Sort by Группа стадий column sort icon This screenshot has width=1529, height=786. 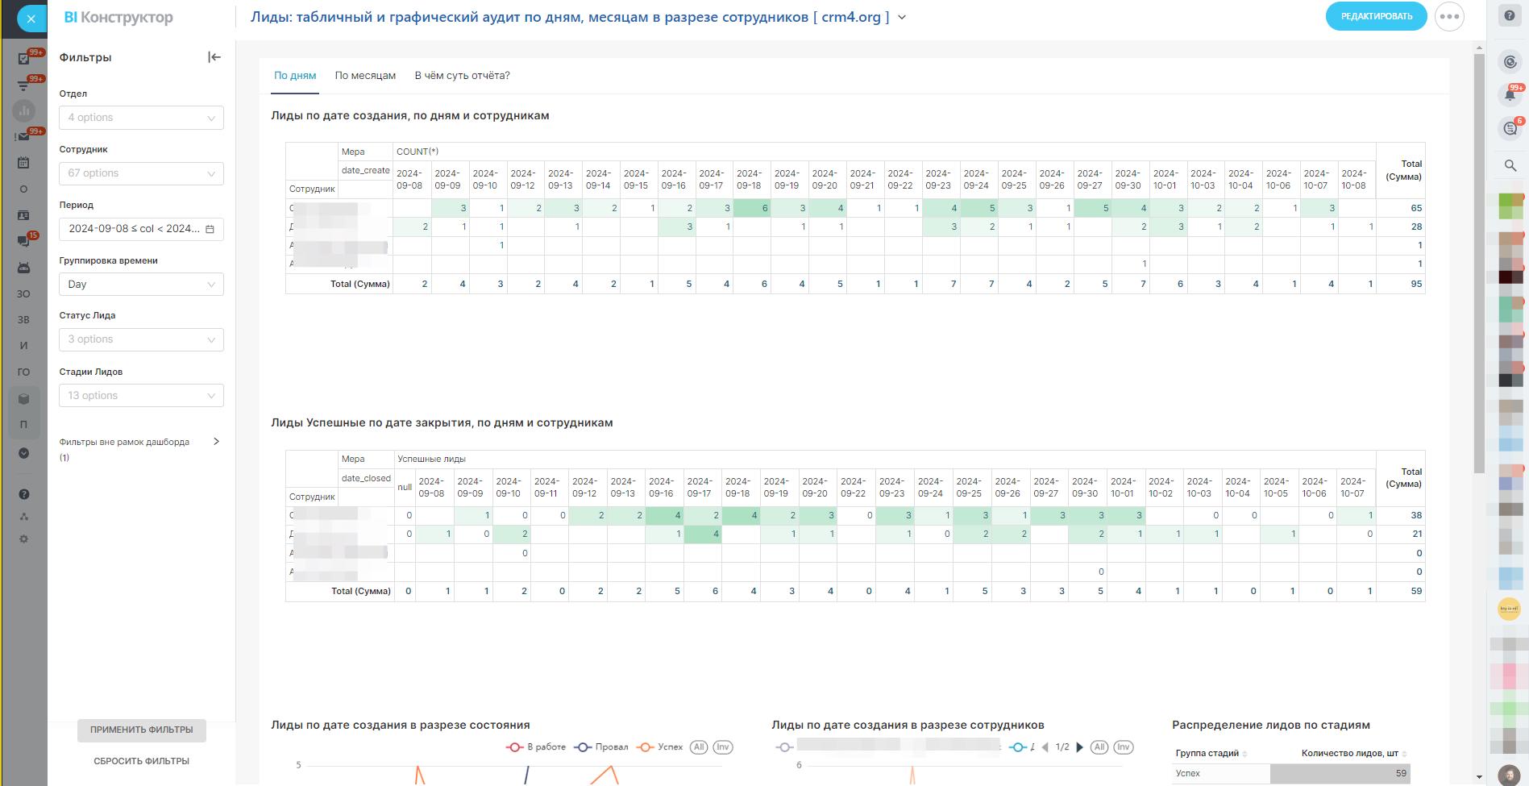click(x=1244, y=754)
